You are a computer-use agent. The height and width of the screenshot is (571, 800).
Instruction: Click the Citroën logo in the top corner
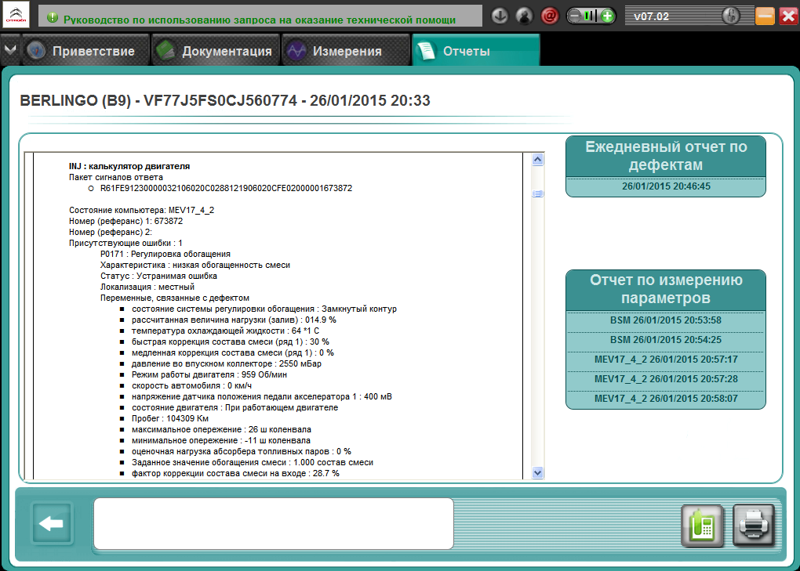click(16, 15)
